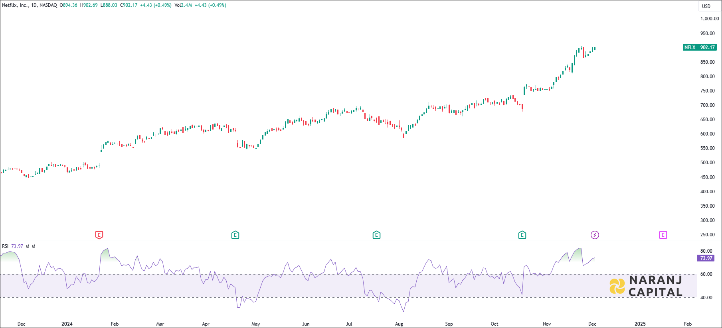
Task: Click the Netflix, Inc., 1D, NASDAQ title
Action: point(30,5)
